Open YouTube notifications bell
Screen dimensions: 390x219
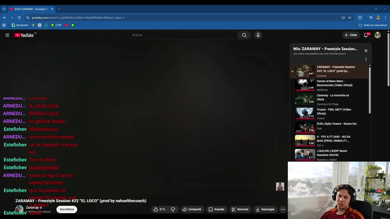tap(366, 35)
